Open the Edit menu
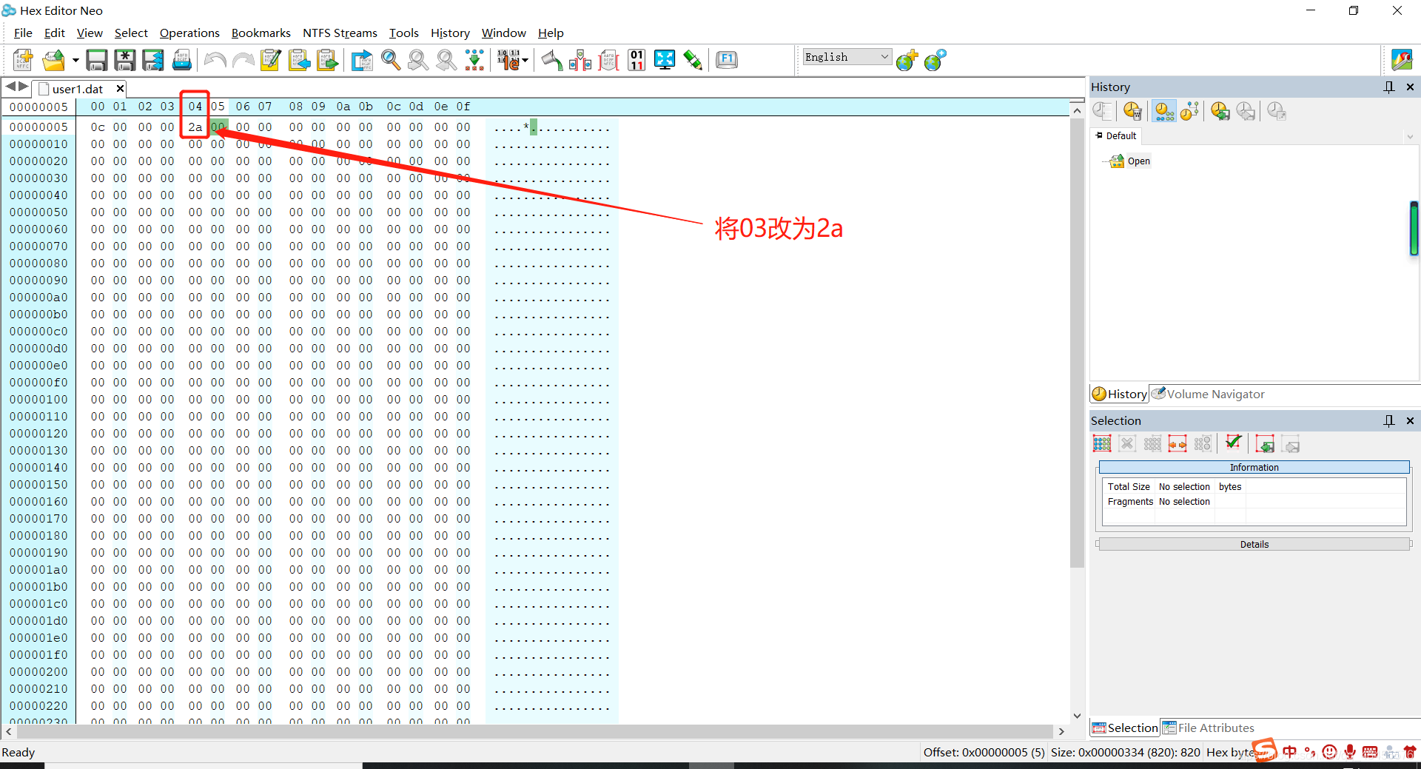This screenshot has width=1421, height=769. tap(54, 33)
